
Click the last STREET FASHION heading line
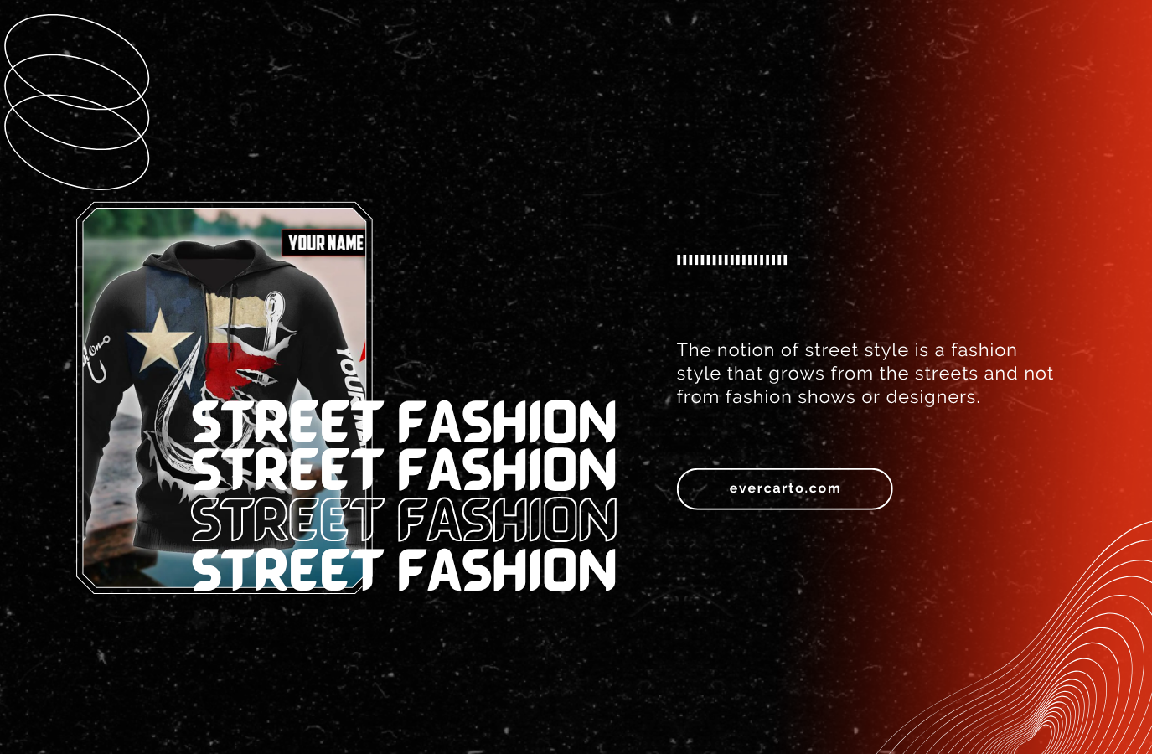coord(404,570)
